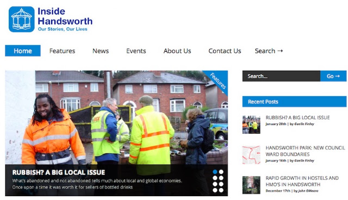Open the Handsworth Park: New Council Ward Boundaries post
Viewport: 348px width, 200px height.
(x=305, y=151)
